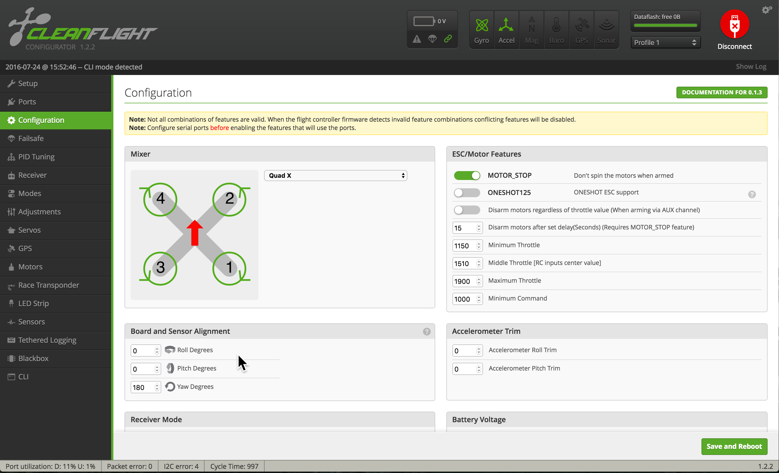Click the battery voltage indicator icon

[x=424, y=21]
